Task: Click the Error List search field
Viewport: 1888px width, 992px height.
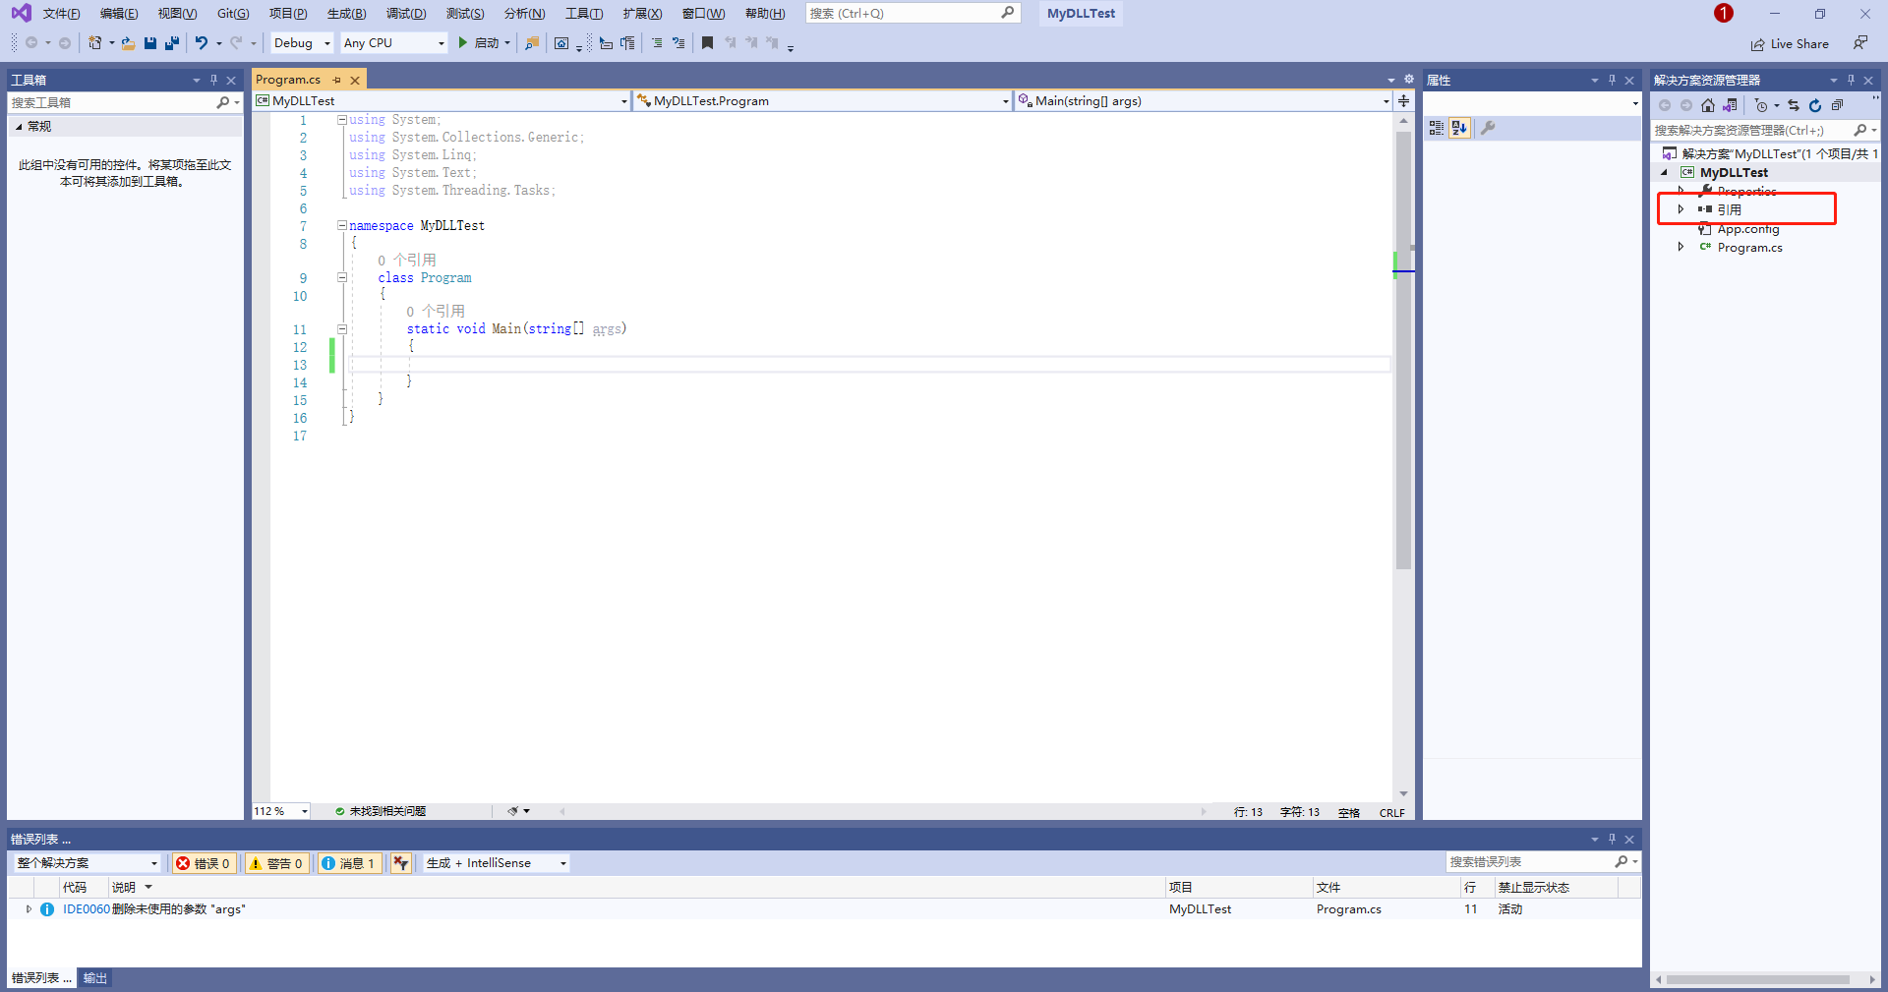Action: coord(1542,862)
